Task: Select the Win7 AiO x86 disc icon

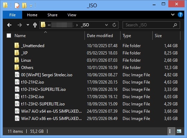Action: point(17,118)
